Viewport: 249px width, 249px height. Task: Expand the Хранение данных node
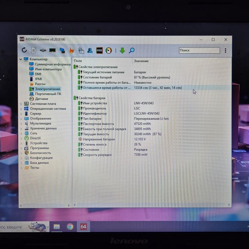click(x=21, y=129)
